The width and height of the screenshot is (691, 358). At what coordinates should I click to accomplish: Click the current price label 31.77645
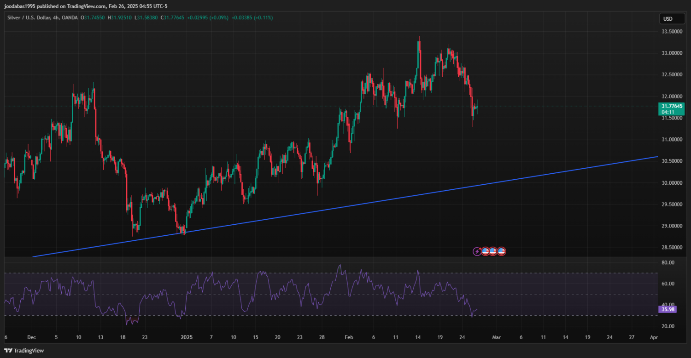pos(671,106)
